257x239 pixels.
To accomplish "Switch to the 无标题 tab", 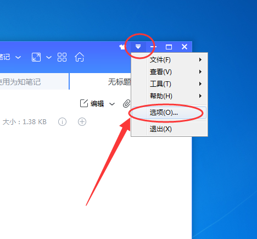I will tap(100, 82).
